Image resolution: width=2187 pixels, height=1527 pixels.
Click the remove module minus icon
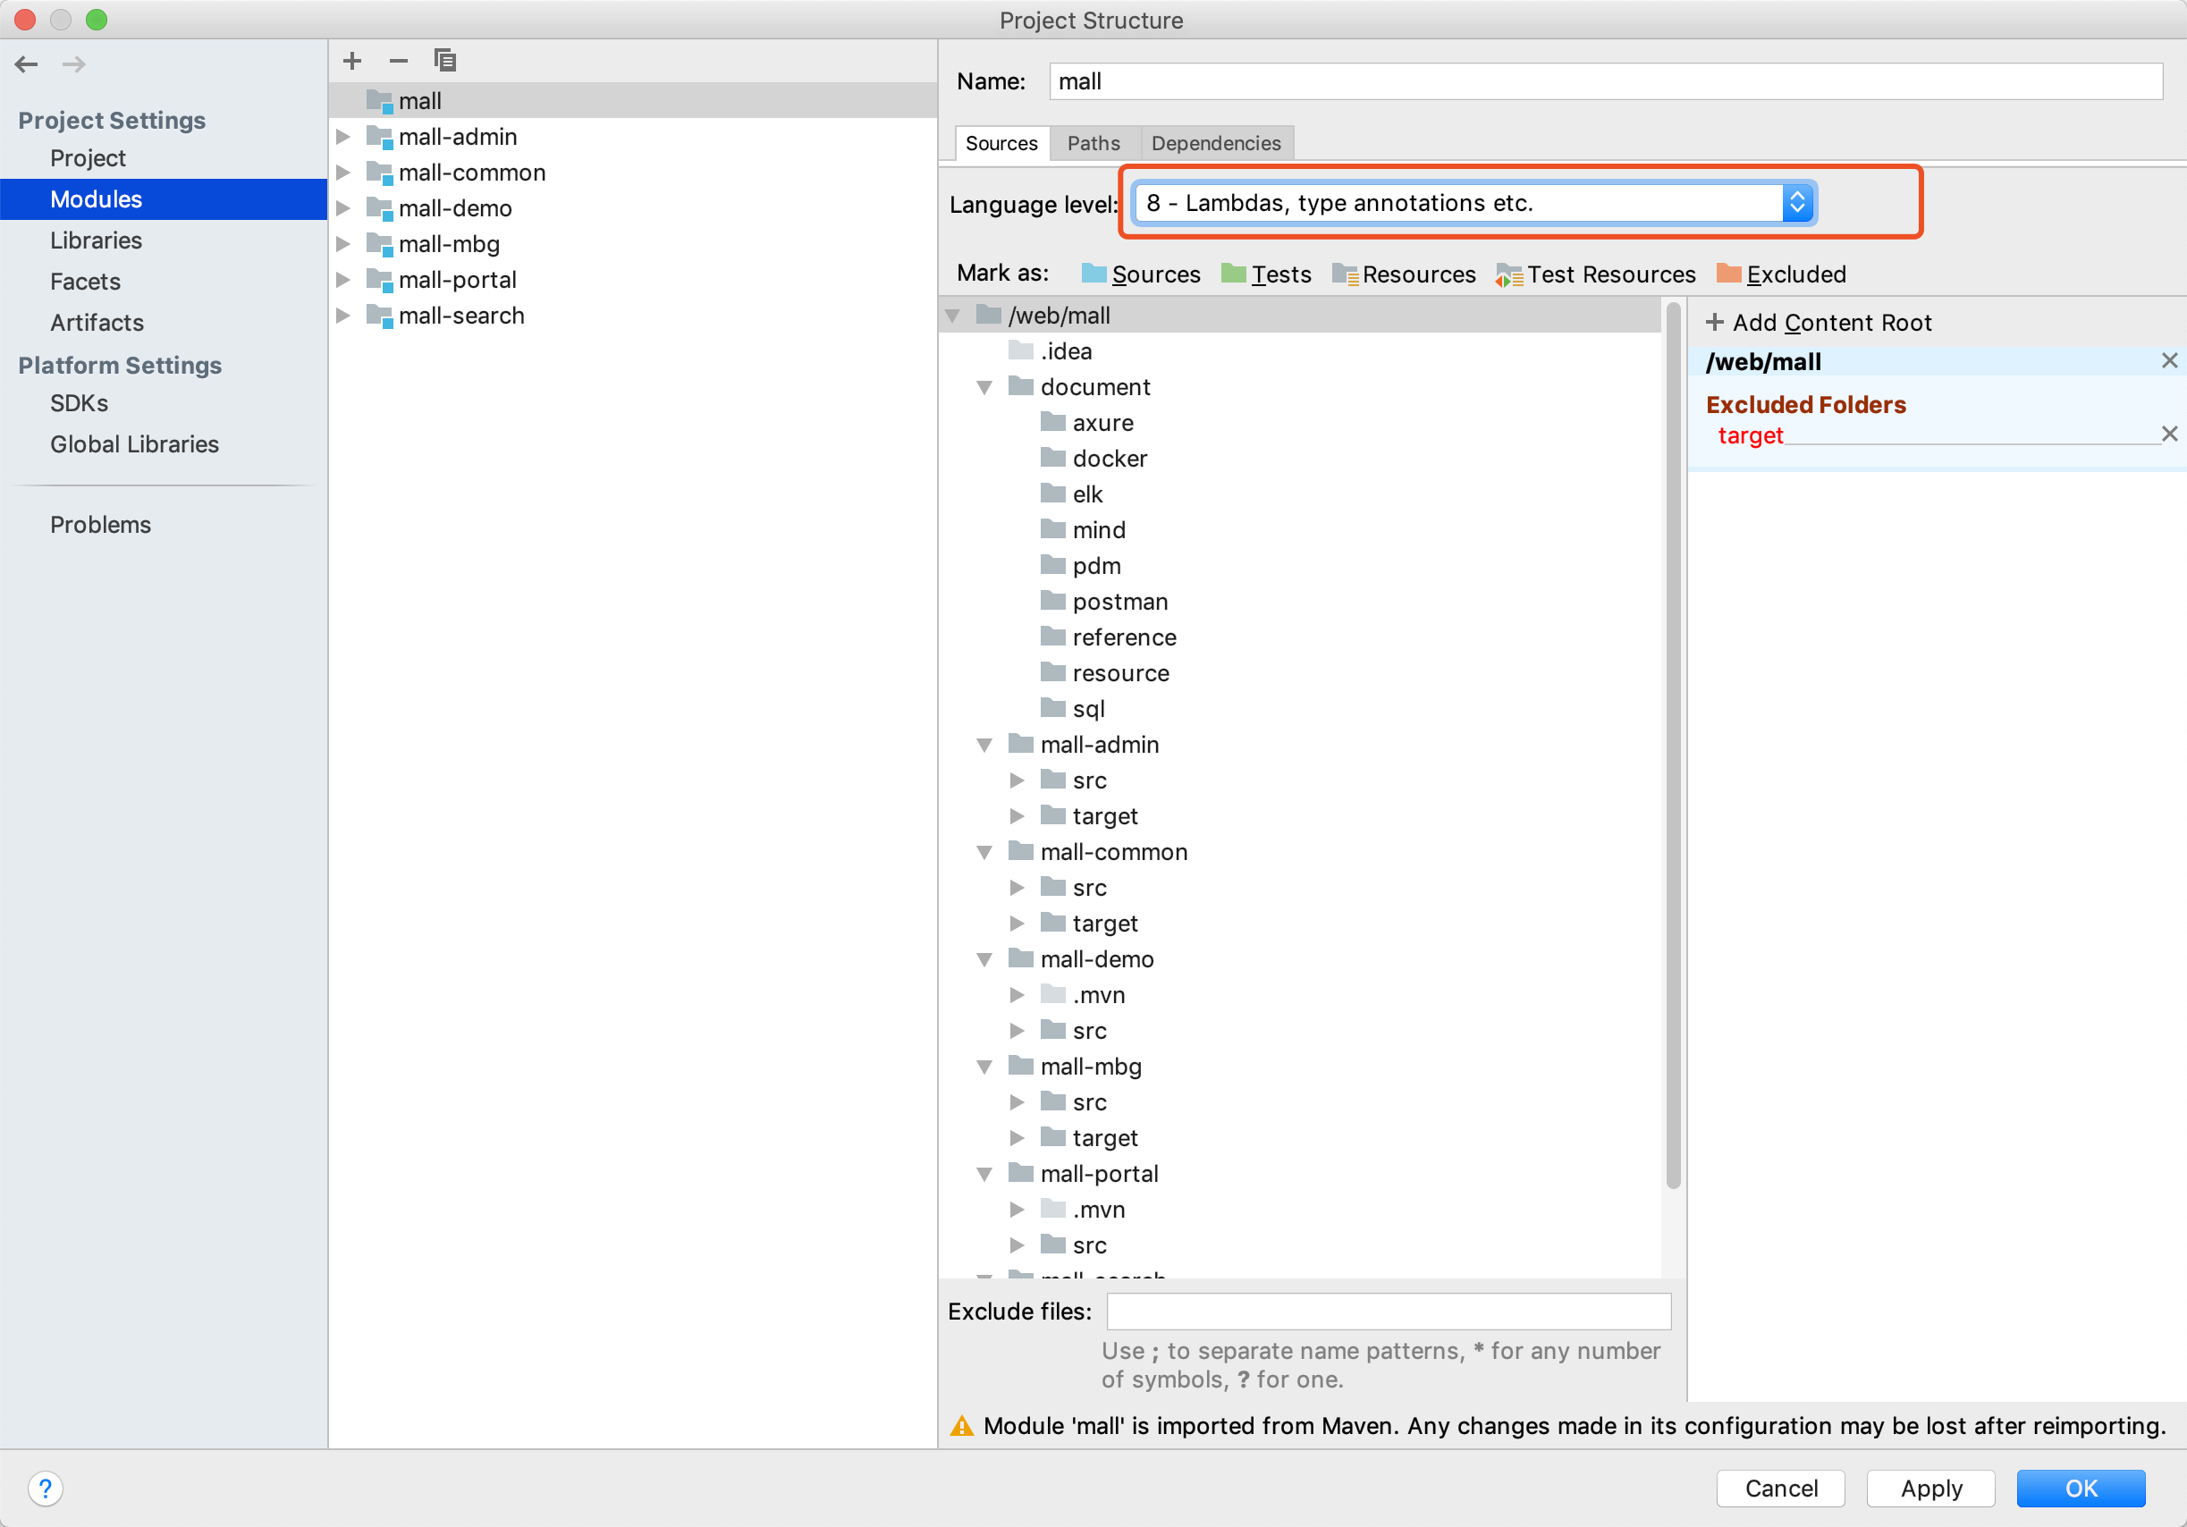point(398,61)
